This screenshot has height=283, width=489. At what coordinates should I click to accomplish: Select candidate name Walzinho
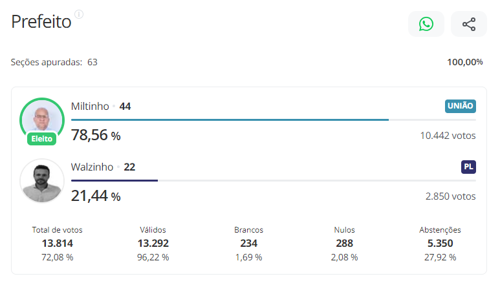click(92, 167)
